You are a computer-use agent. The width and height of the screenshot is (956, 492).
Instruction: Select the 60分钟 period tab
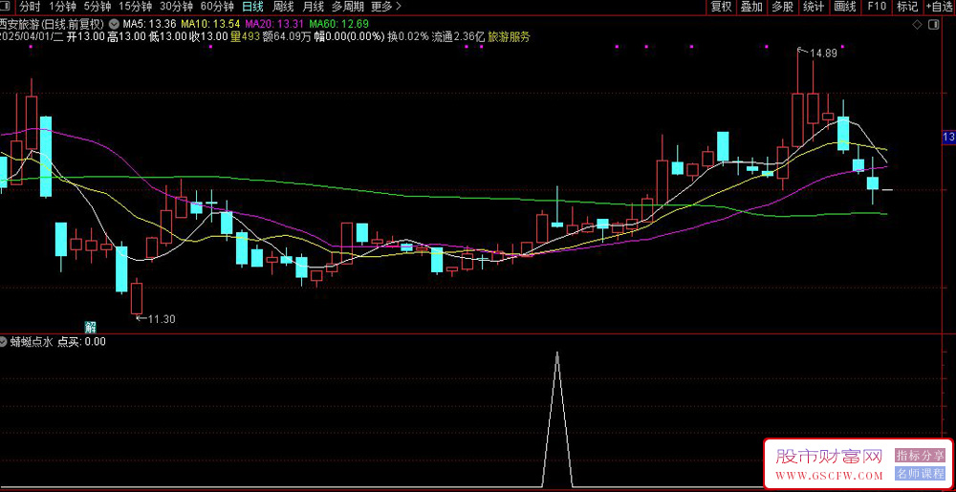click(x=217, y=7)
